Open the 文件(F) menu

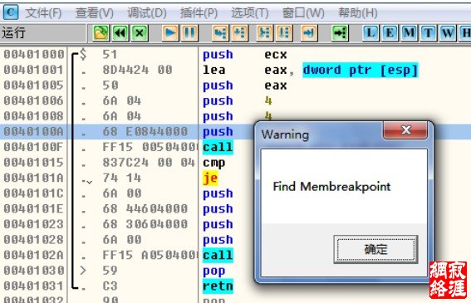coord(43,13)
